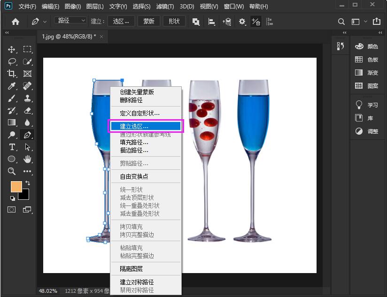Open the 窗口(W) menu
387x297 pixels.
233,7
